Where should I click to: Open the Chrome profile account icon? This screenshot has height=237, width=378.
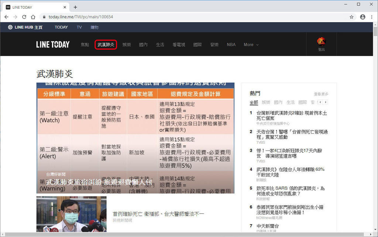click(362, 17)
